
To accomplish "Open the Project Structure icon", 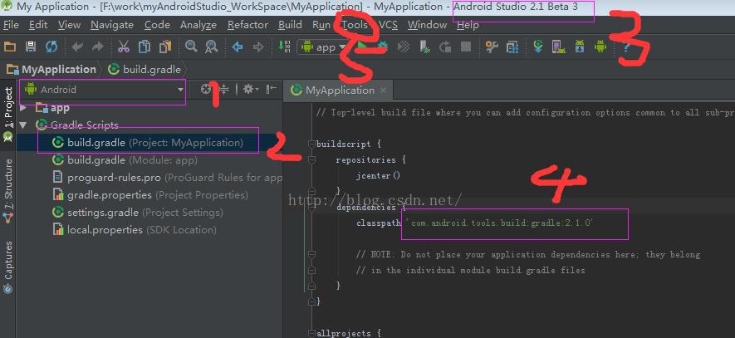I will pos(512,47).
